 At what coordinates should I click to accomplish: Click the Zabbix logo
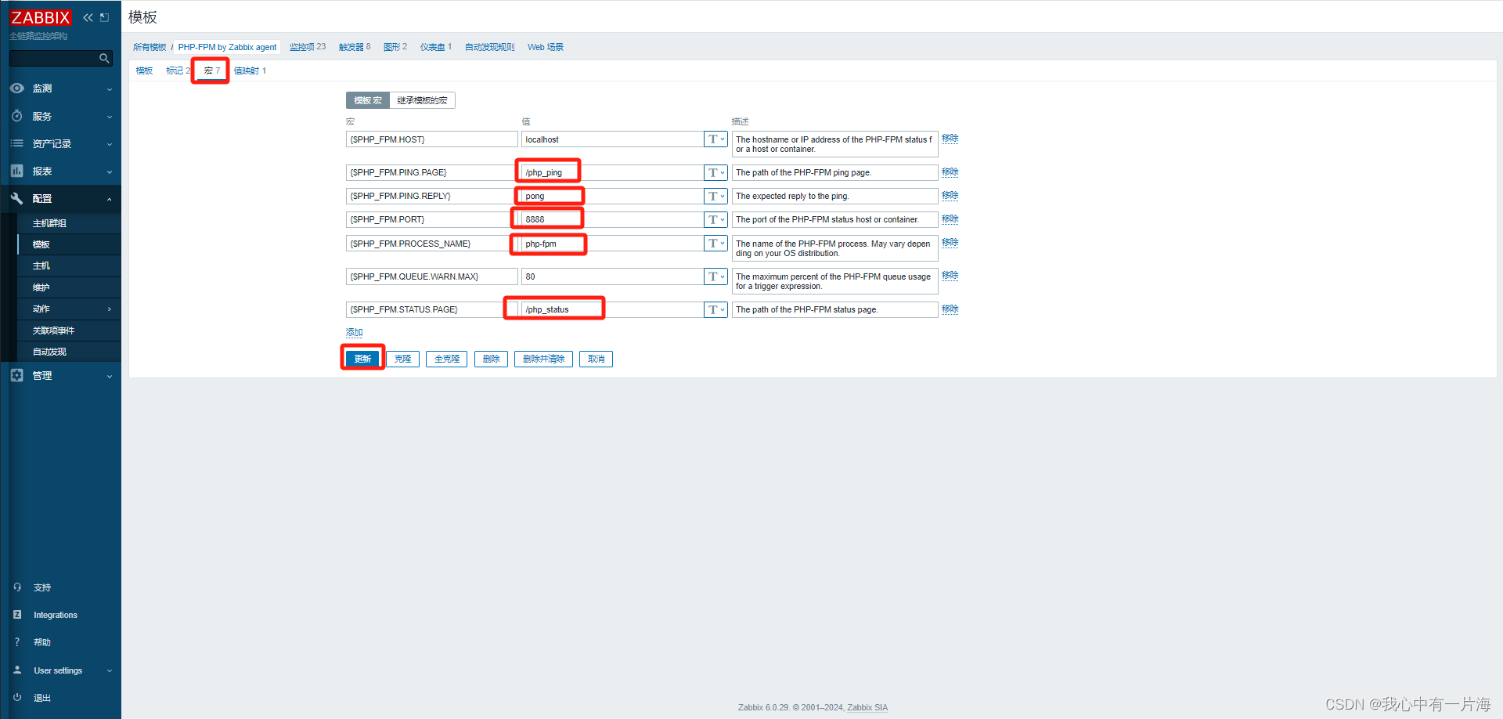40,17
